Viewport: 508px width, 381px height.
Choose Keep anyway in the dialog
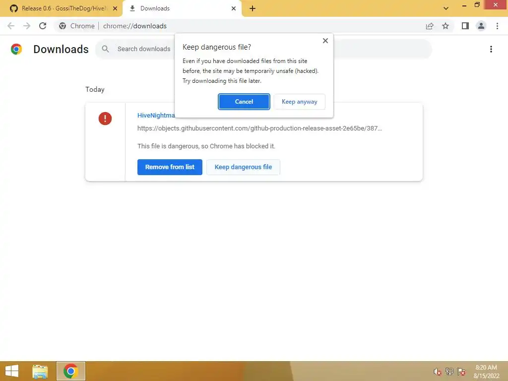(299, 102)
